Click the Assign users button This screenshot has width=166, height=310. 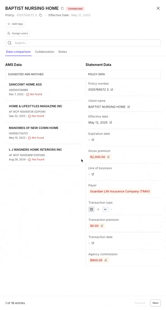pyautogui.click(x=17, y=33)
